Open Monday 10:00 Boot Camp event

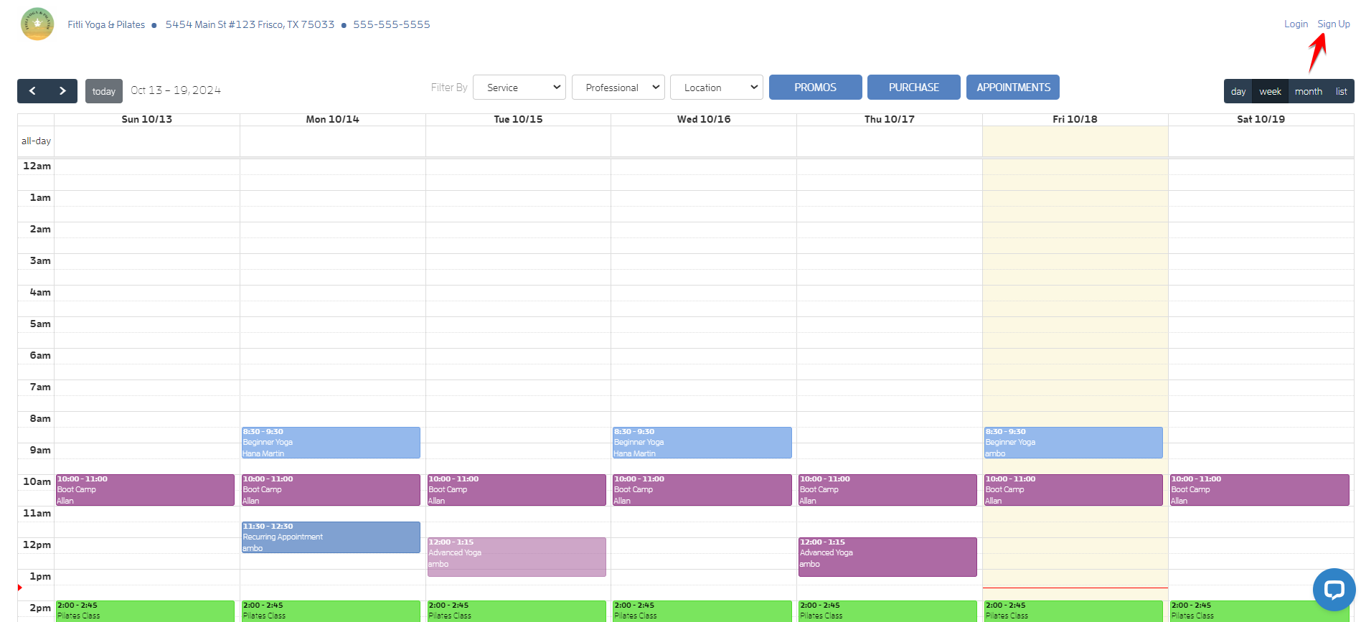pos(331,490)
